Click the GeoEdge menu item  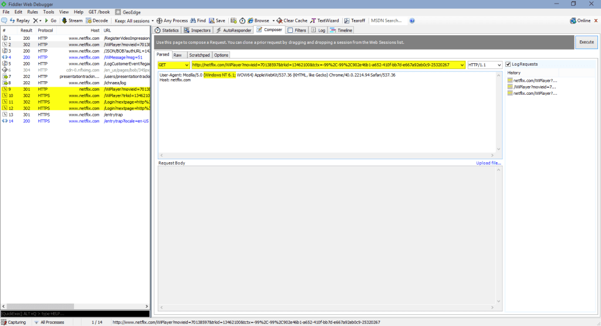point(128,12)
